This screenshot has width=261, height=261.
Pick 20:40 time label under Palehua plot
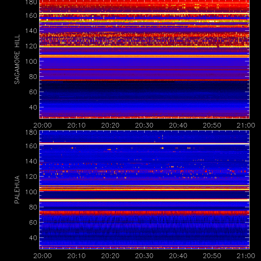pyautogui.click(x=178, y=256)
